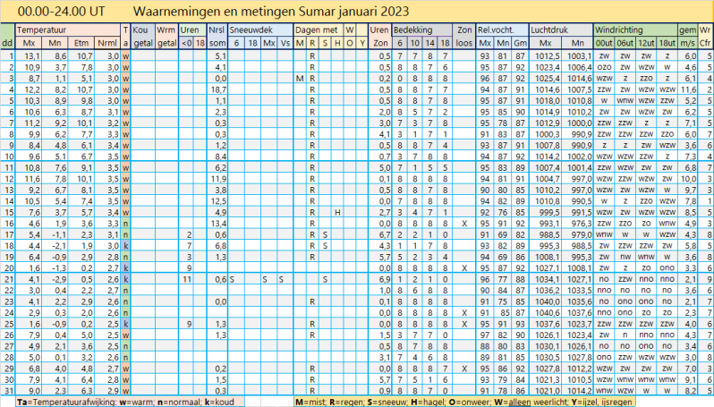Click the title 'Waarnemingen en metingen Sumar januari 2023'
Image resolution: width=714 pixels, height=407 pixels.
click(271, 12)
